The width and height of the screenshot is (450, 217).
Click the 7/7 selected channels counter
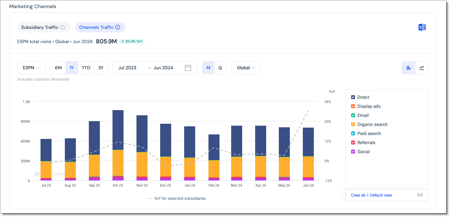[x=420, y=195]
